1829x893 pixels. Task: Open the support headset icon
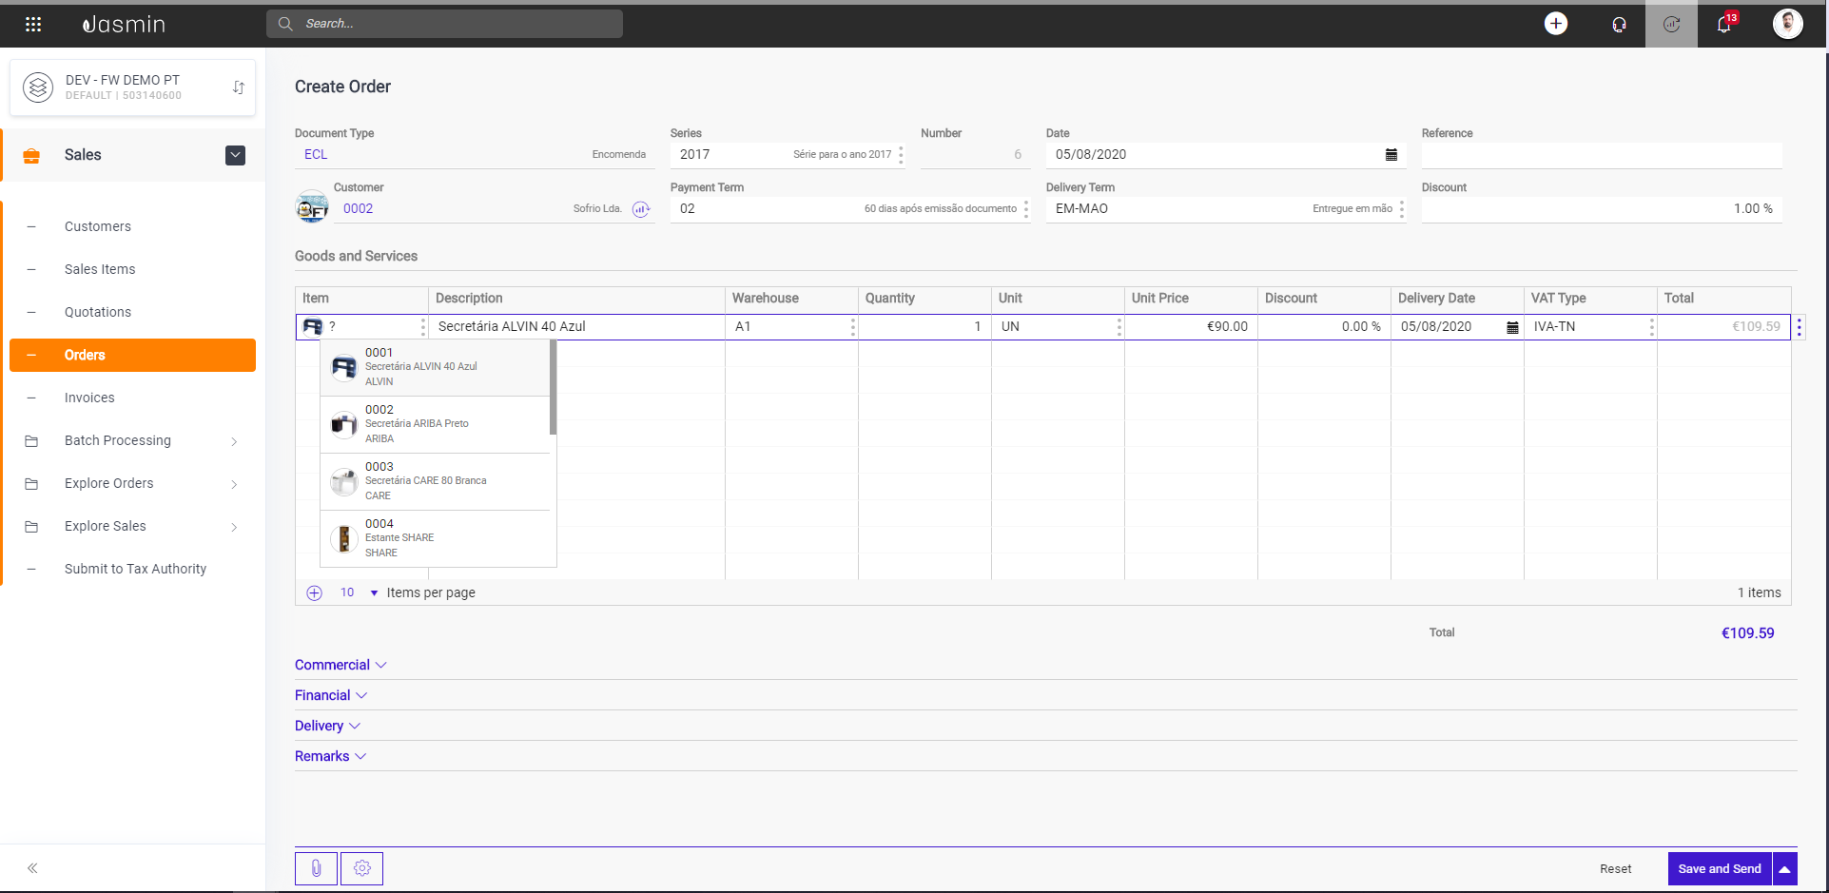tap(1619, 25)
